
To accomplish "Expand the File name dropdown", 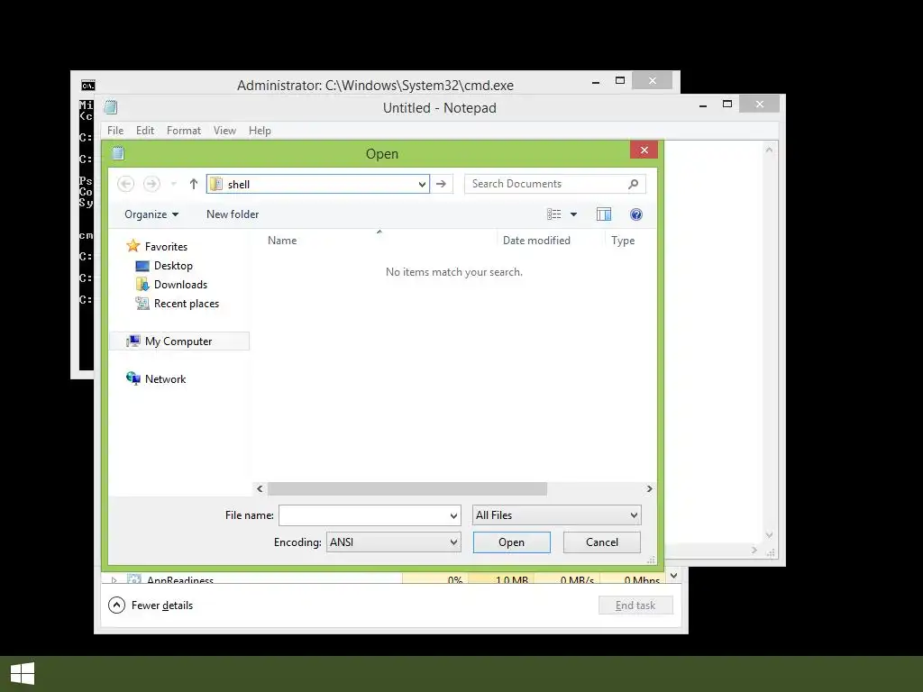I will pos(454,515).
